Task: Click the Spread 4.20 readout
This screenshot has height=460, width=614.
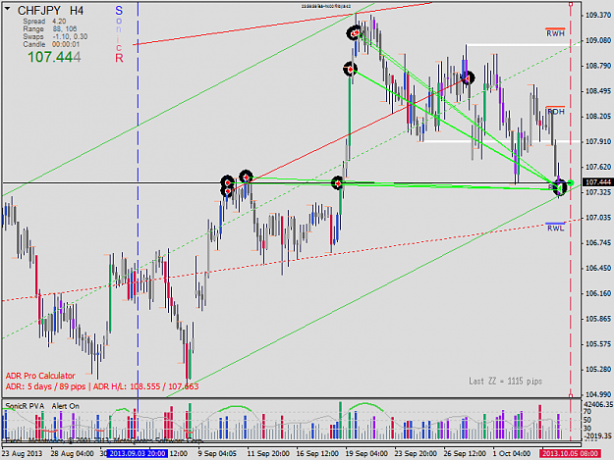Action: pyautogui.click(x=44, y=22)
